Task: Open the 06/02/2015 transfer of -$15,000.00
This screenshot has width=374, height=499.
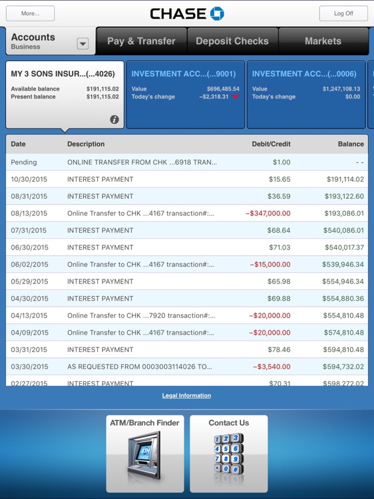Action: click(187, 264)
